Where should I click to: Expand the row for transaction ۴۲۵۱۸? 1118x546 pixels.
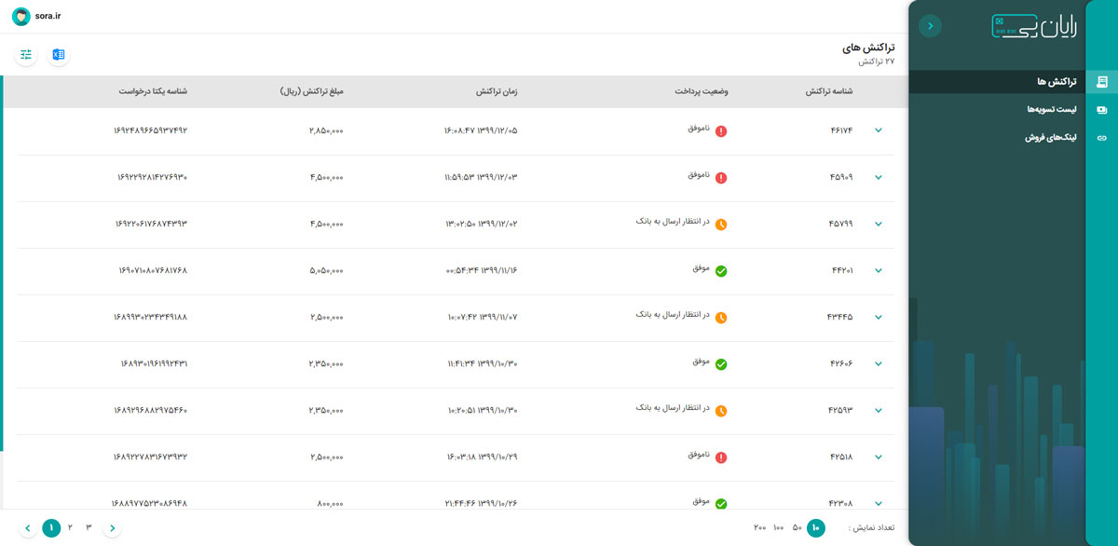point(878,457)
